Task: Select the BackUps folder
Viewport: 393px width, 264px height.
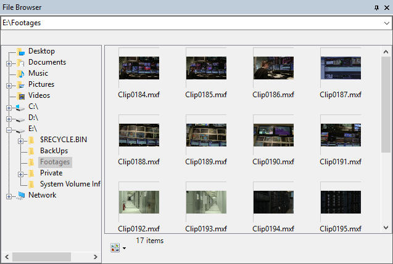Action: [x=54, y=151]
